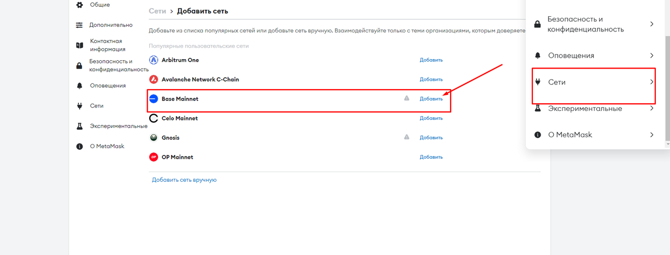Click the Base Mainnet network name

tap(180, 99)
